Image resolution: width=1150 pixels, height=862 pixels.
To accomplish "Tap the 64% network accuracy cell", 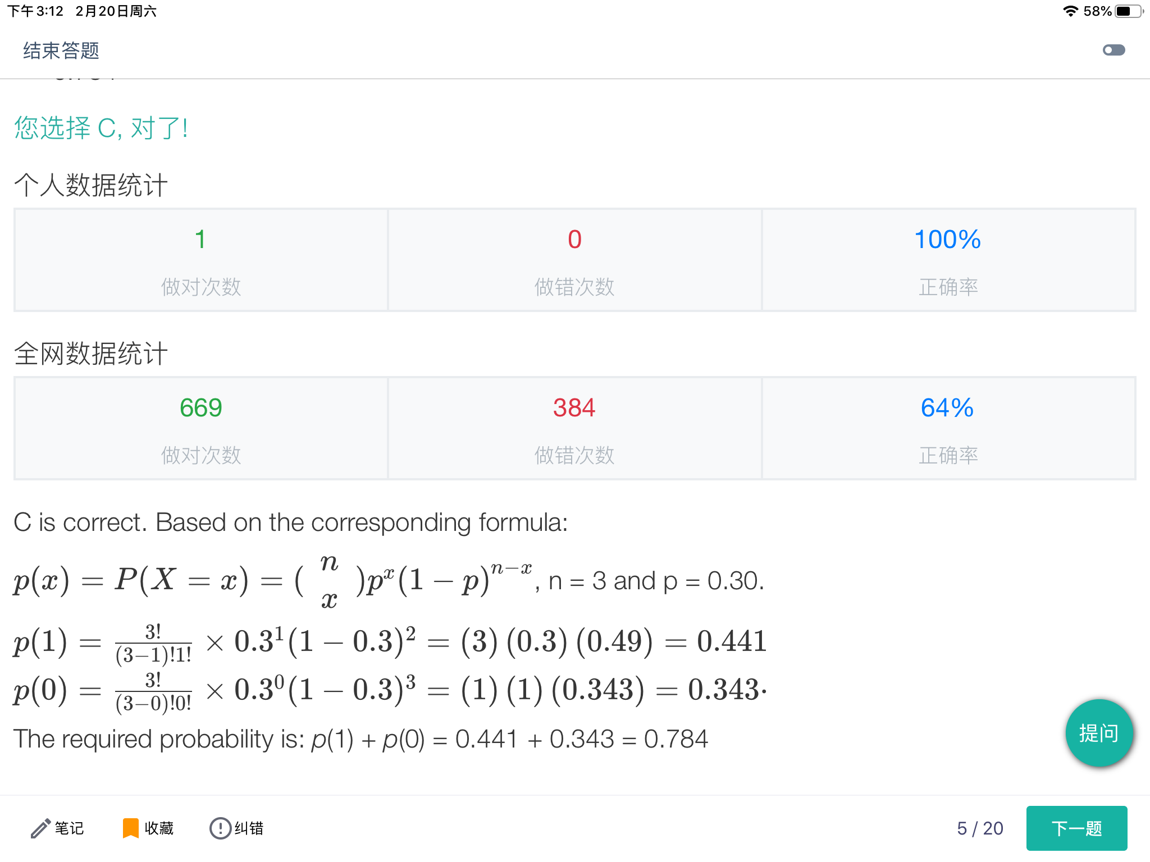I will [x=948, y=428].
